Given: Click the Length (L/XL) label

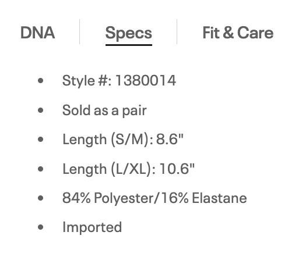Looking at the screenshot, I should [x=109, y=169].
